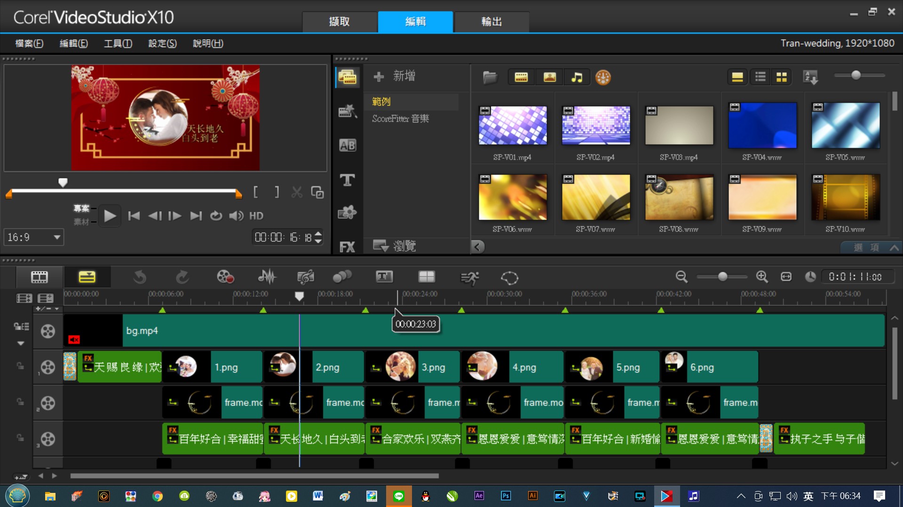The width and height of the screenshot is (903, 507).
Task: Switch library to list view
Action: [x=760, y=77]
